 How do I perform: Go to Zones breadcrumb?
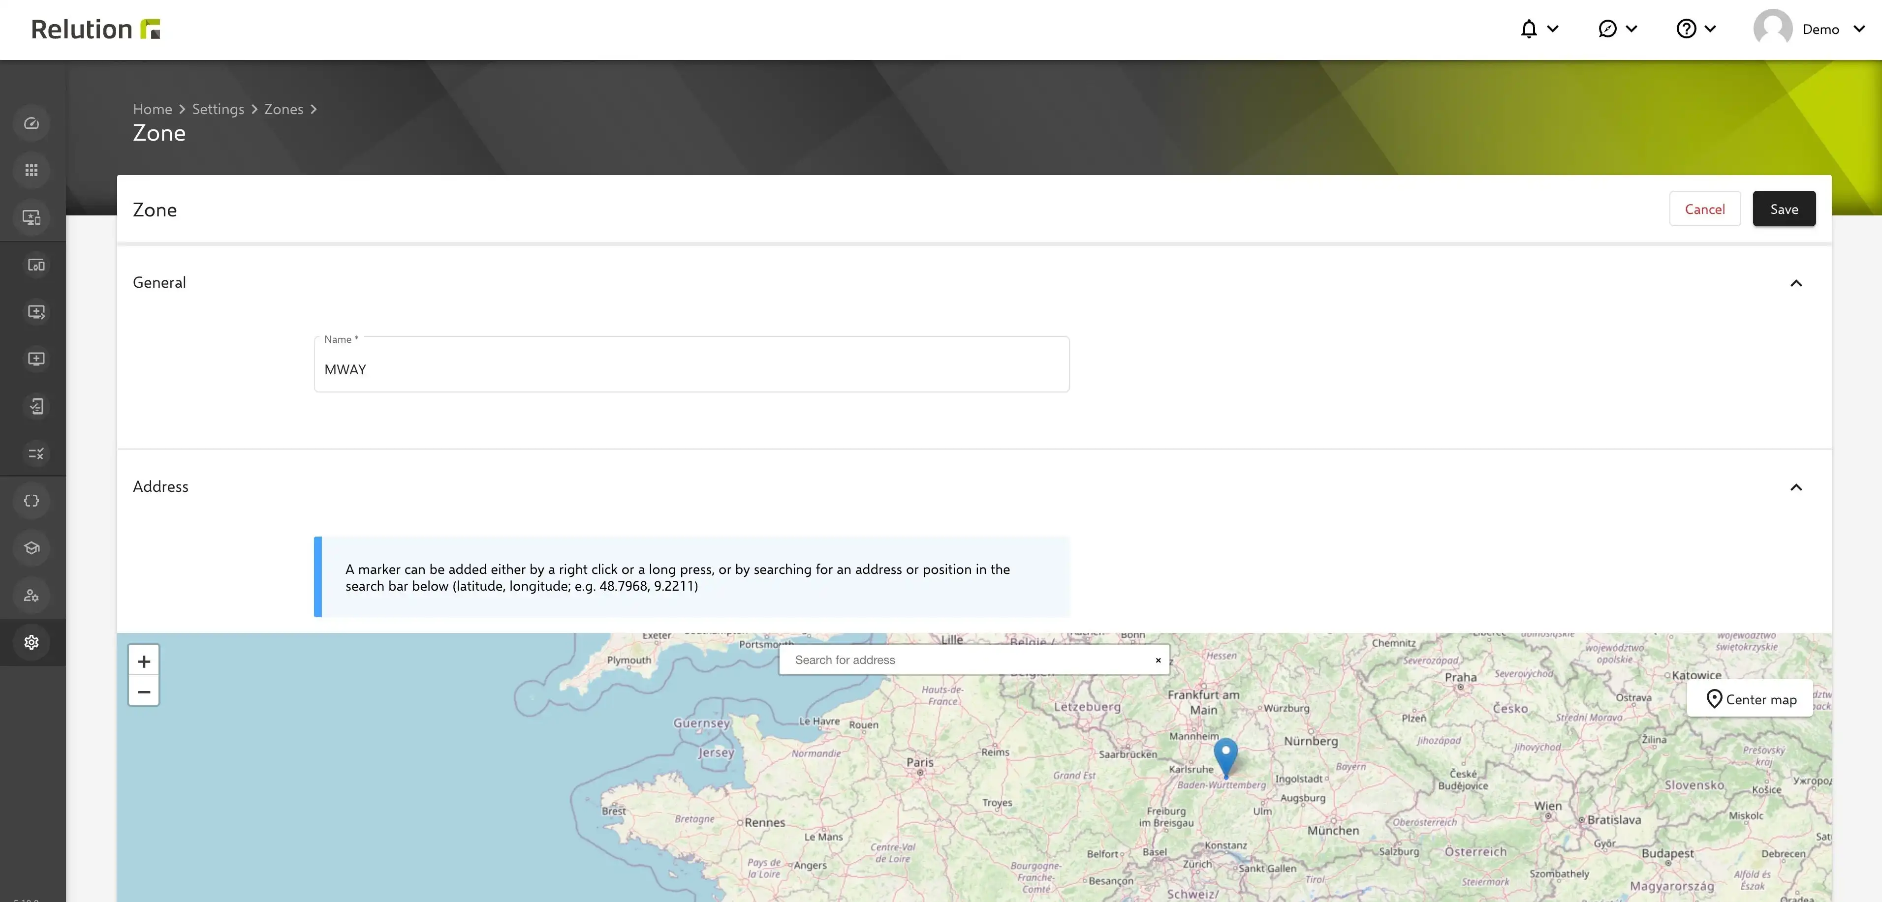283,109
